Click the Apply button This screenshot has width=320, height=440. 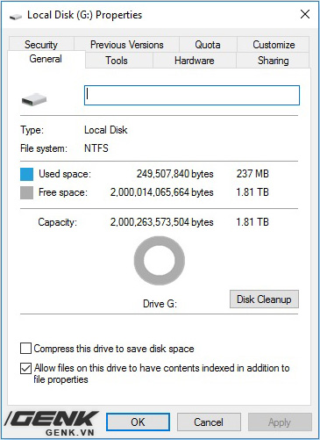(280, 422)
